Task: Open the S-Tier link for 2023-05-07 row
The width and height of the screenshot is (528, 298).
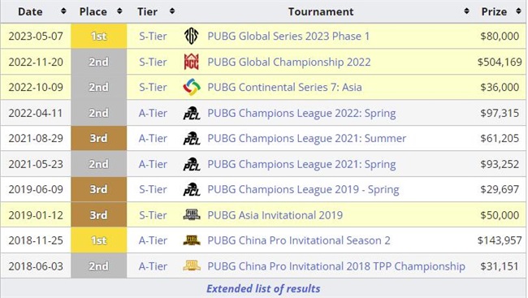Action: (153, 36)
